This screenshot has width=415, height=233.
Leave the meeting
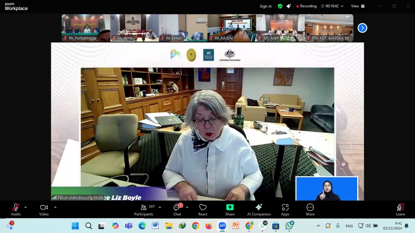(x=400, y=210)
